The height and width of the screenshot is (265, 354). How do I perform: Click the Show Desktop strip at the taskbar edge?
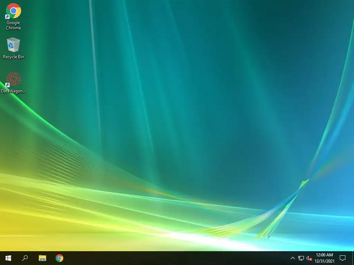(x=353, y=258)
